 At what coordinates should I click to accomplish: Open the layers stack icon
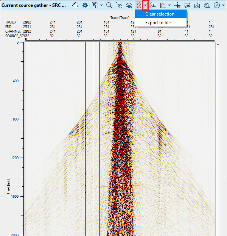click(129, 5)
